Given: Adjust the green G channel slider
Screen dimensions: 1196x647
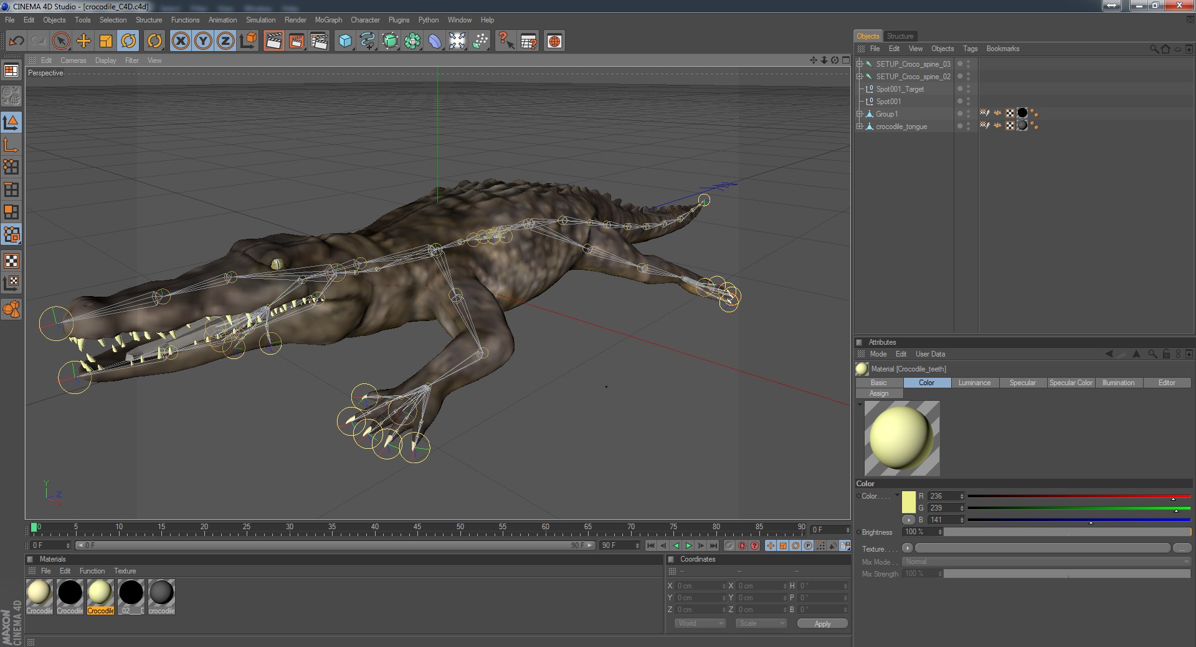Looking at the screenshot, I should [x=1079, y=509].
